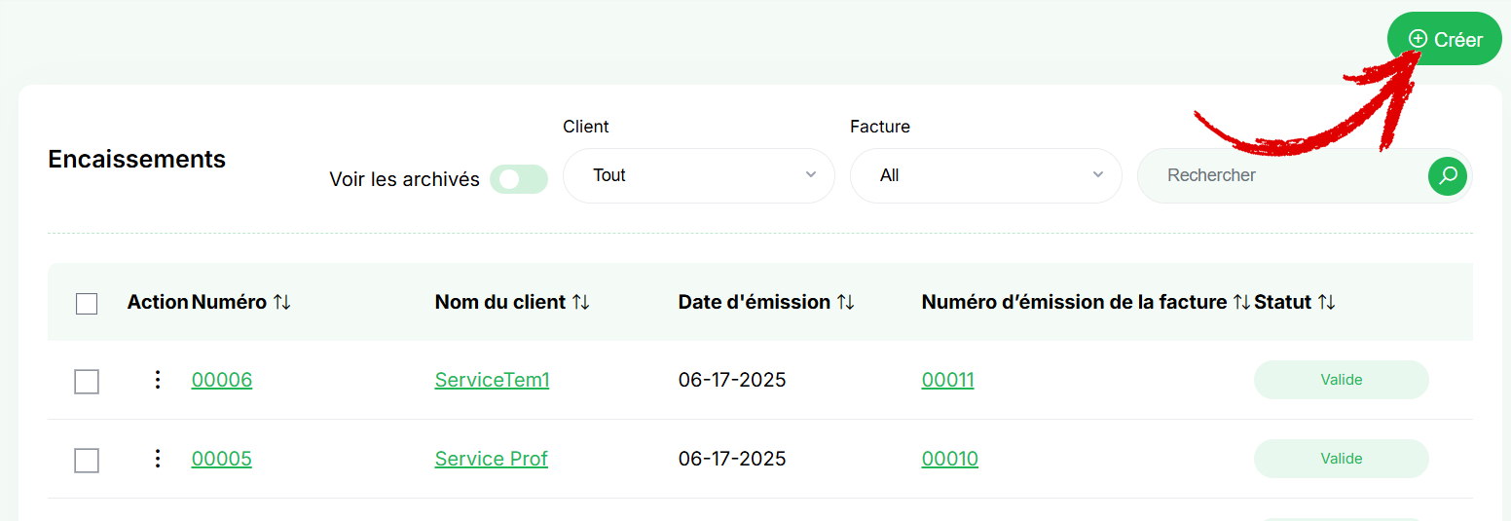
Task: Open the action menu for payment 00006
Action: [x=158, y=380]
